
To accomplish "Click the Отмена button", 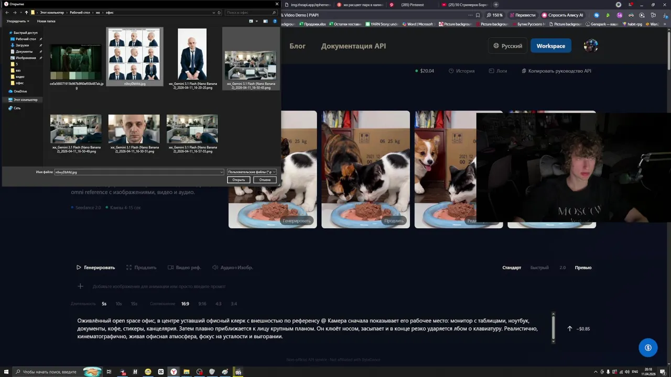I will pyautogui.click(x=265, y=180).
